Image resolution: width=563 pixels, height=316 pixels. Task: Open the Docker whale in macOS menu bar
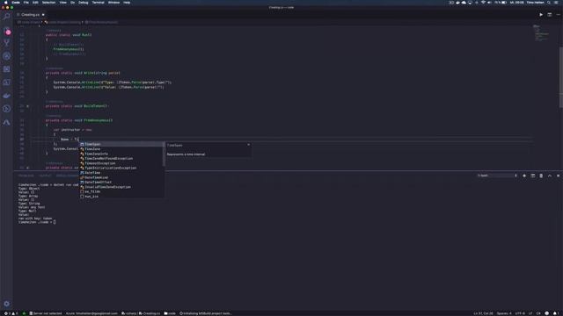coord(457,3)
